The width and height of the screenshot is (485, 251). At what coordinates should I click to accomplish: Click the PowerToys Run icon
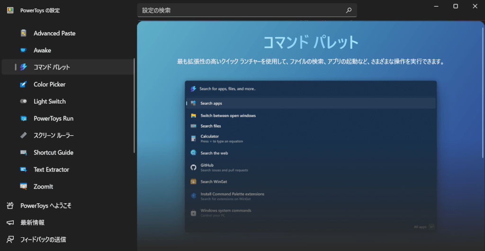pyautogui.click(x=24, y=118)
